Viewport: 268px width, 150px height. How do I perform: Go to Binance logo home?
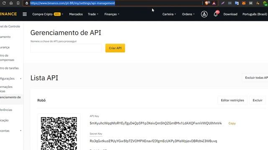[8, 14]
